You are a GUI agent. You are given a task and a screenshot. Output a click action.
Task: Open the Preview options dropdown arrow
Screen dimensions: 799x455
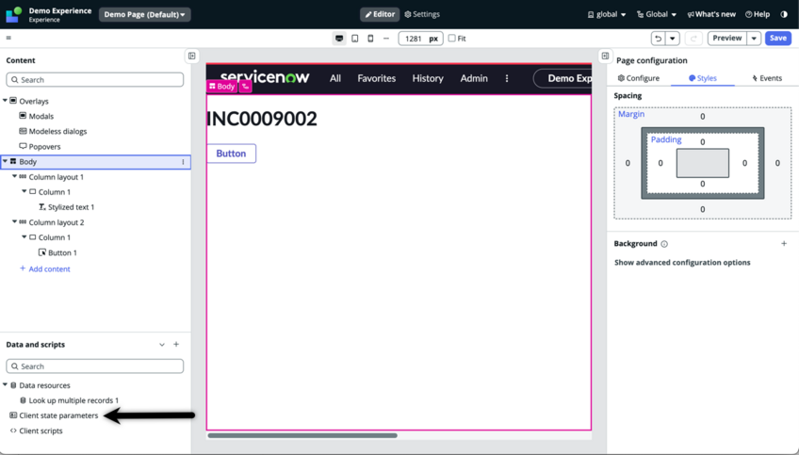(754, 39)
